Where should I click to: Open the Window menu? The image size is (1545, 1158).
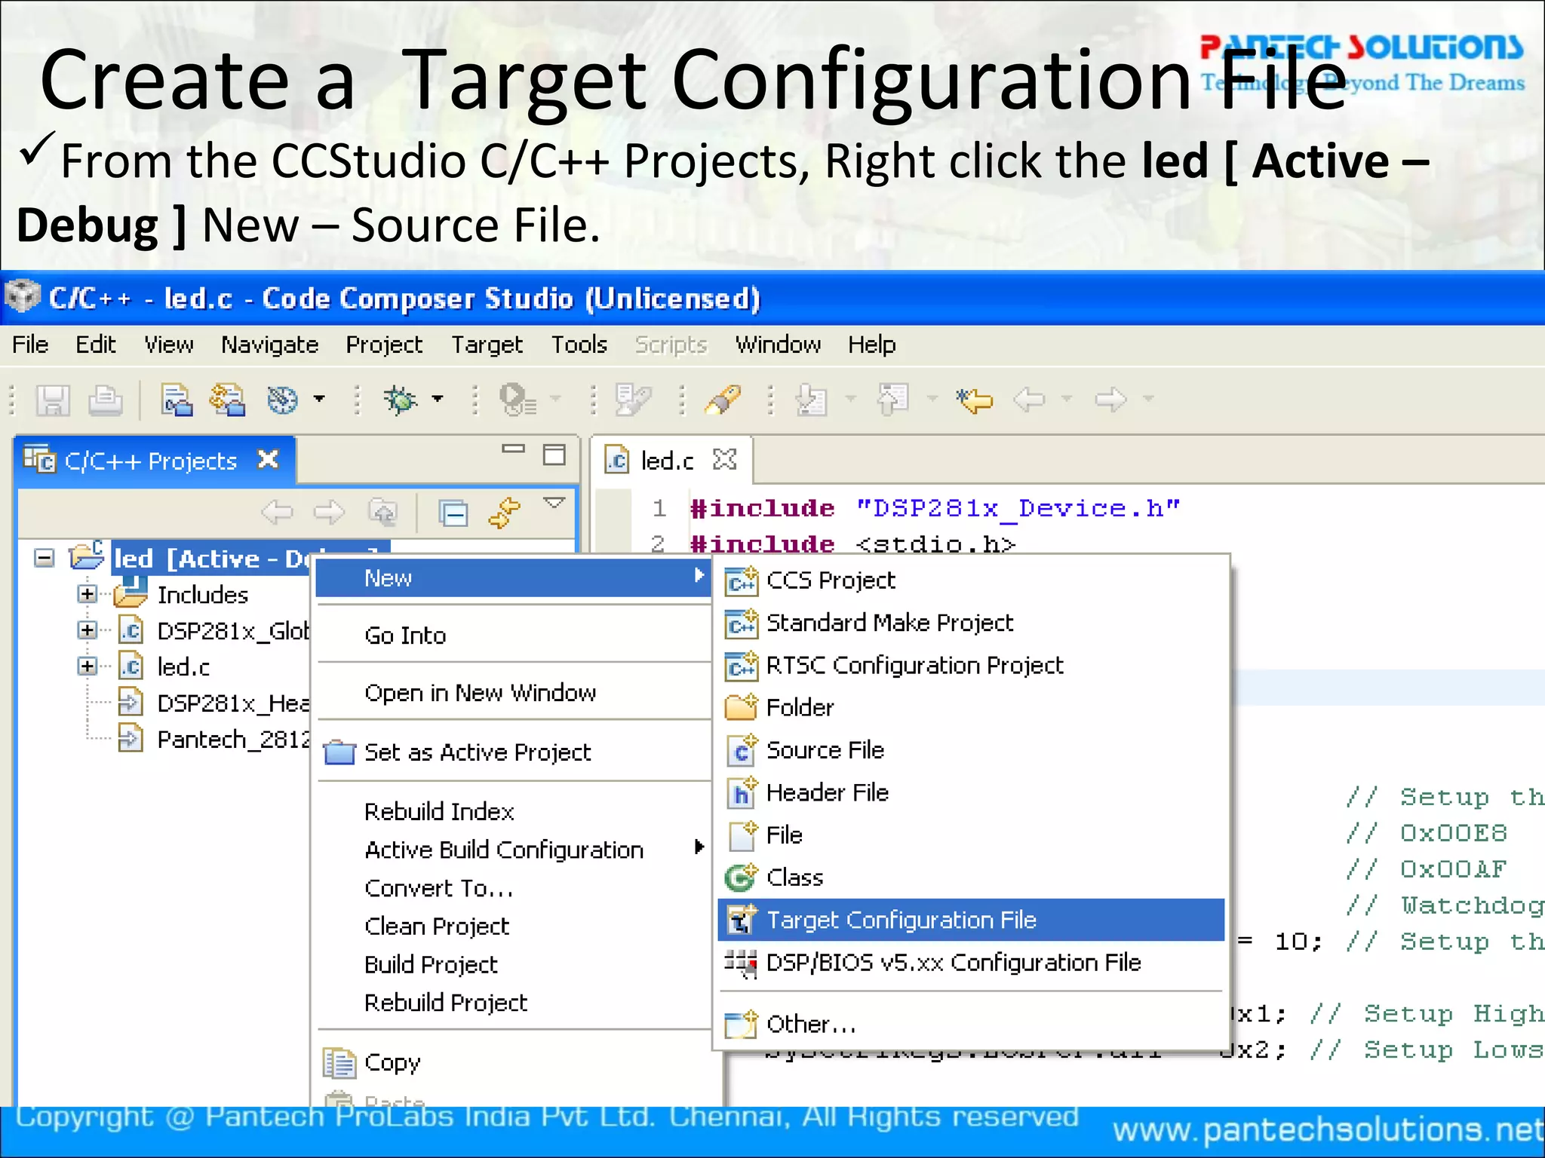(778, 345)
